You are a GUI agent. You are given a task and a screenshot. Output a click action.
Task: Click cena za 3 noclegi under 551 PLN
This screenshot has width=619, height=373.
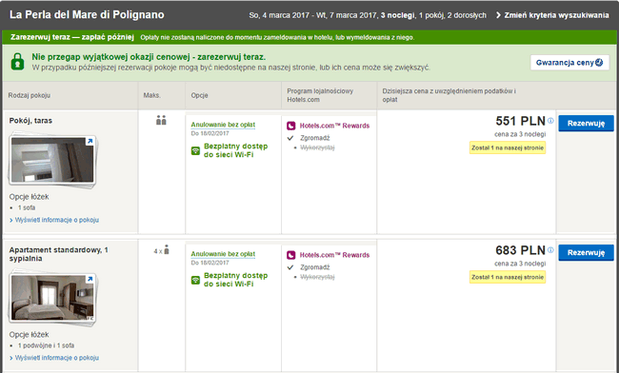pos(520,134)
